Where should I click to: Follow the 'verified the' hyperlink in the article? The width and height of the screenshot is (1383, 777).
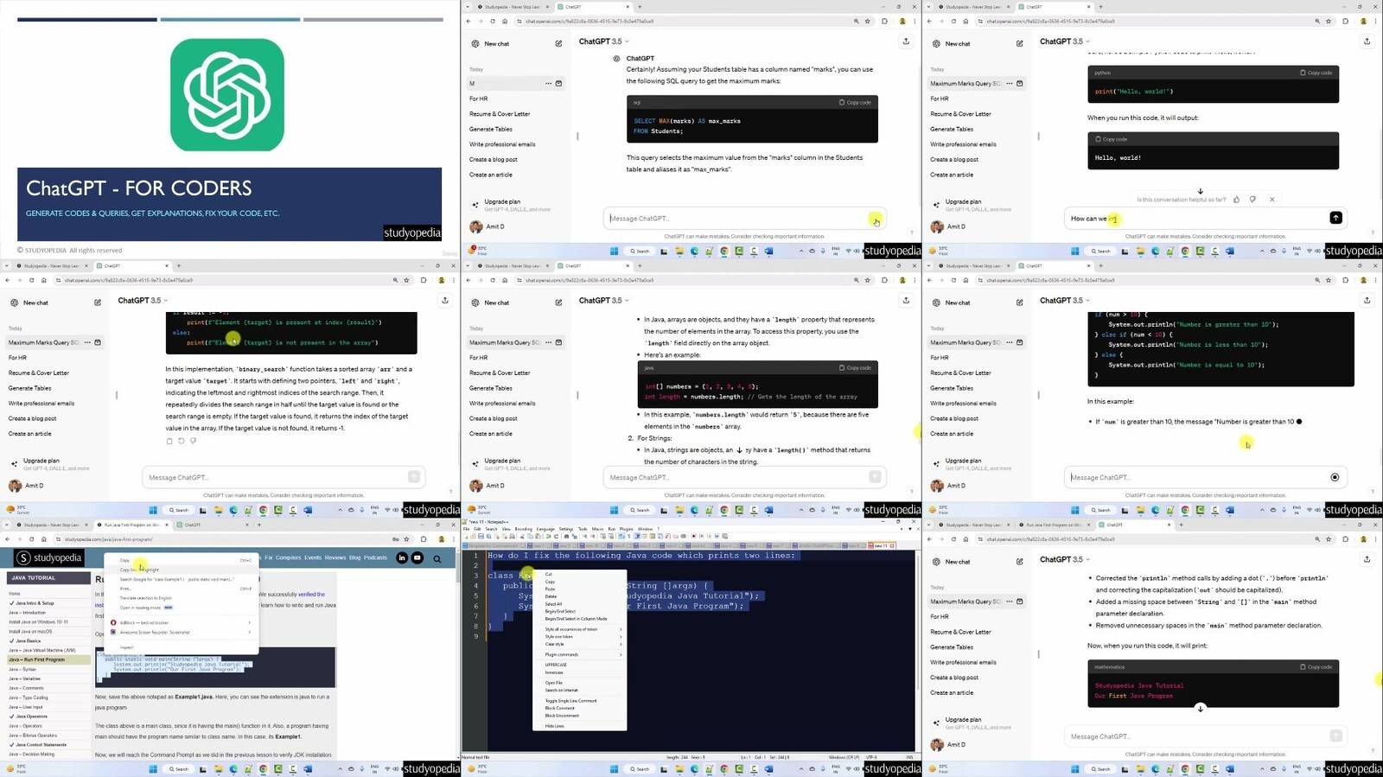point(311,595)
